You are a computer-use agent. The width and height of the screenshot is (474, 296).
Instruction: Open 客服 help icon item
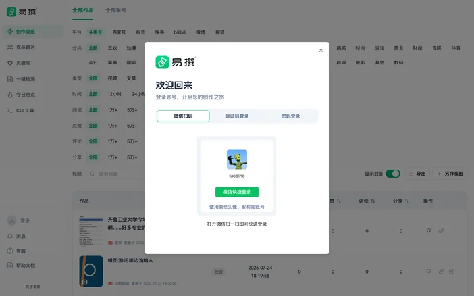tap(17, 251)
